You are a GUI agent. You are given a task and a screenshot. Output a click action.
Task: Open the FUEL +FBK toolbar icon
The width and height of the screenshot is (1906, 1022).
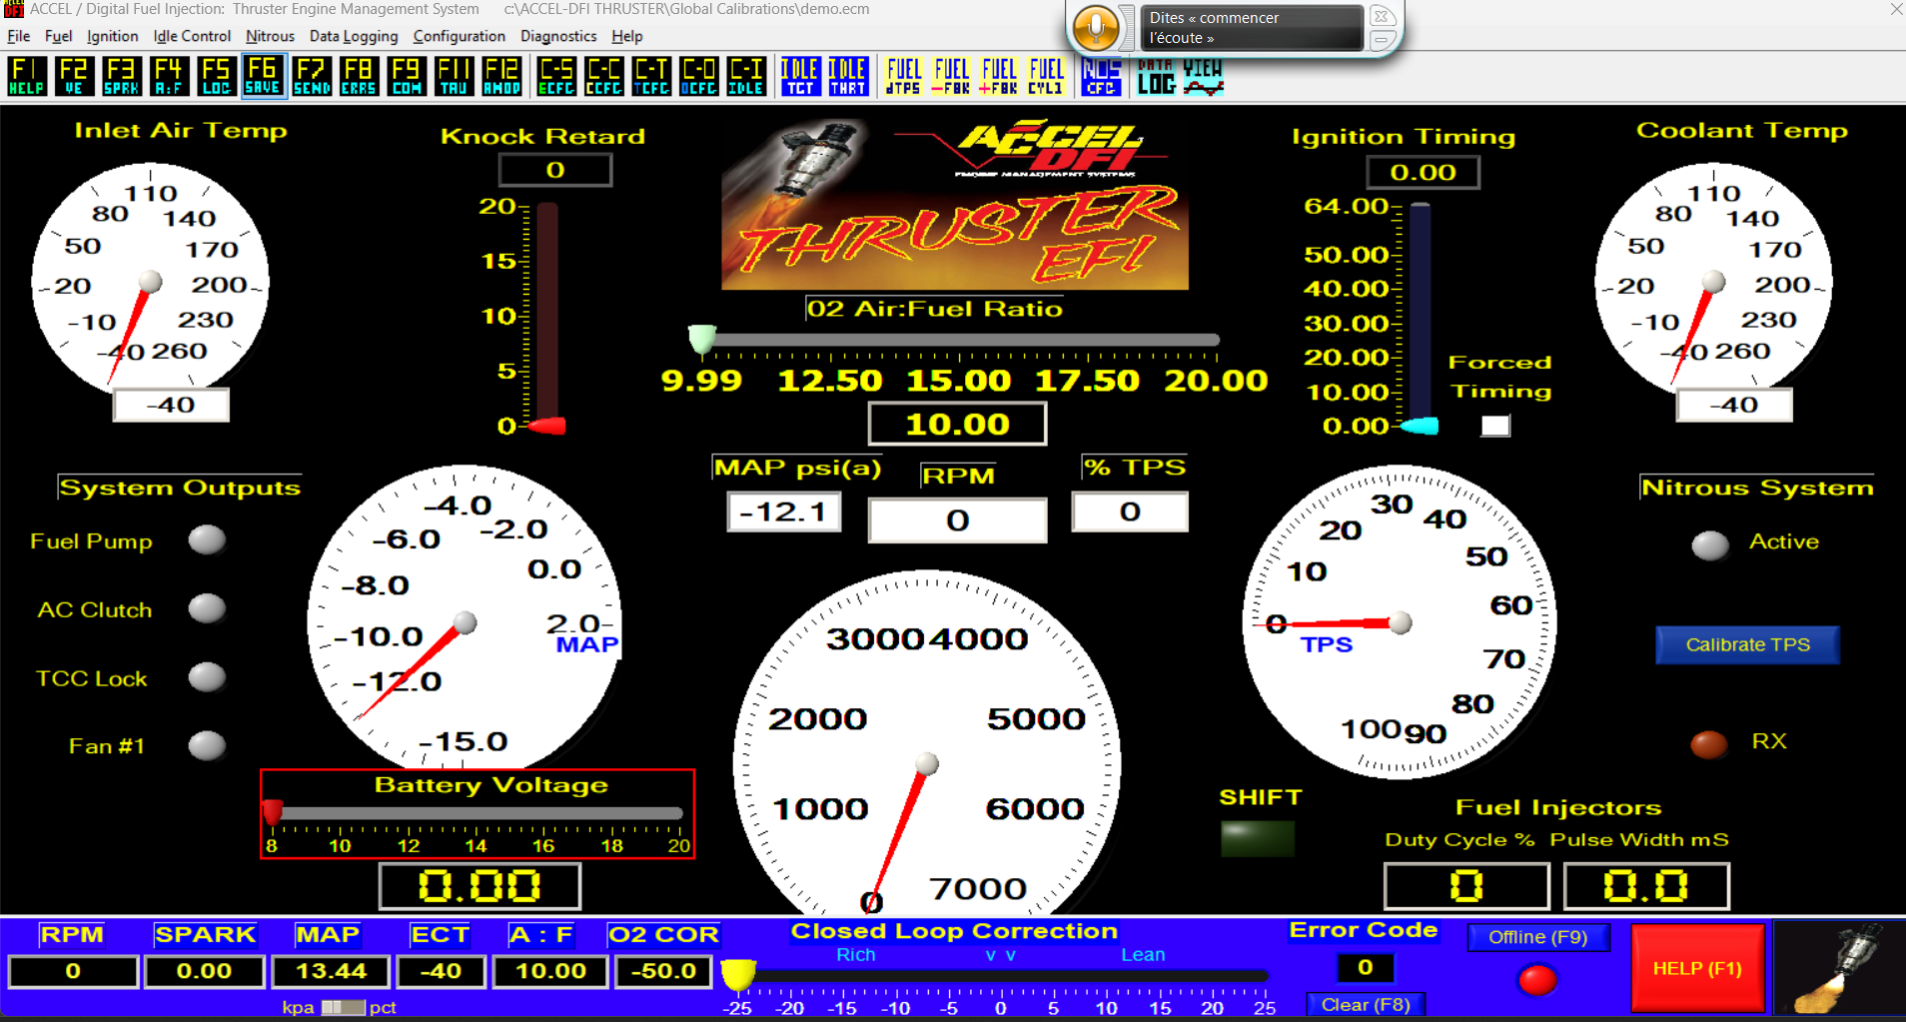pyautogui.click(x=999, y=76)
